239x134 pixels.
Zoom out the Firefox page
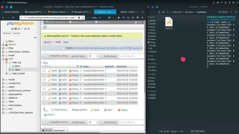point(88,17)
